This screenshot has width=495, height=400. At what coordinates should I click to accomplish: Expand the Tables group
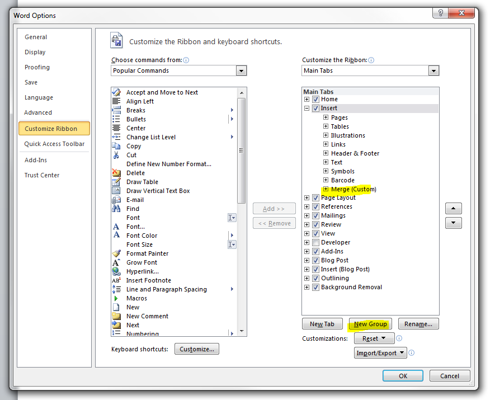pos(326,126)
